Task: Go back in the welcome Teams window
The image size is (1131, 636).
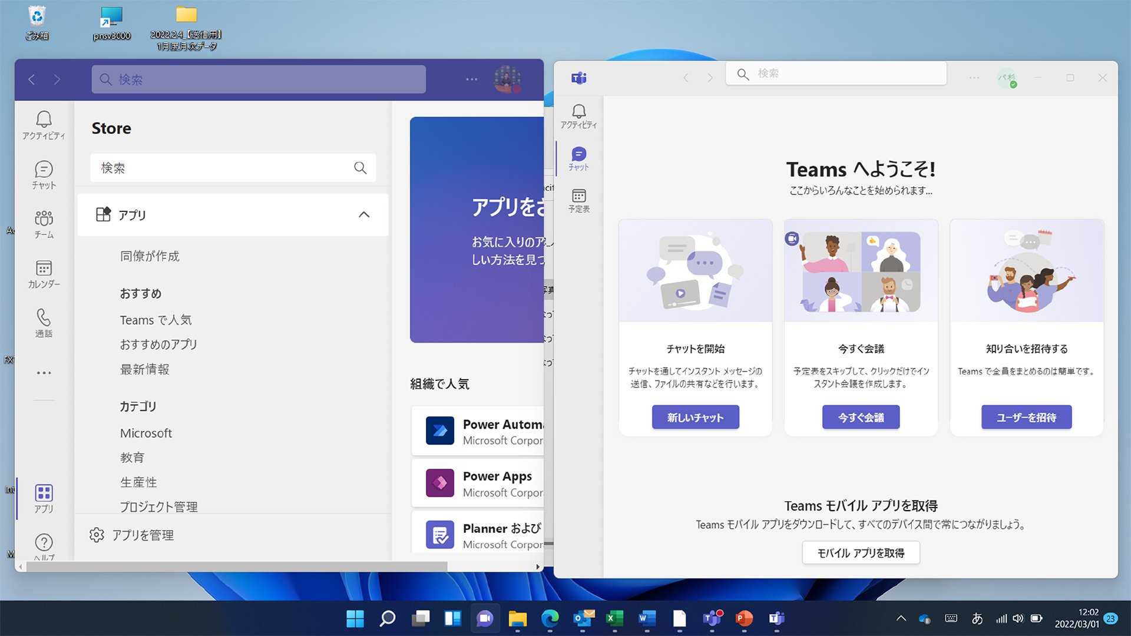Action: tap(686, 78)
